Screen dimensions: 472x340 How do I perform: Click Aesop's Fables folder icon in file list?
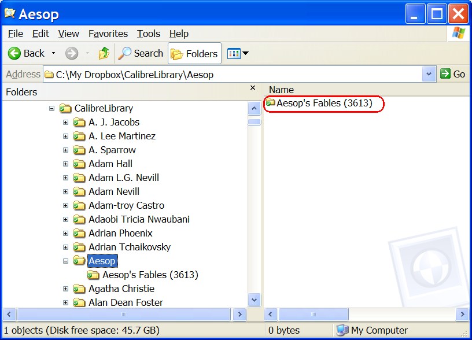click(x=270, y=102)
